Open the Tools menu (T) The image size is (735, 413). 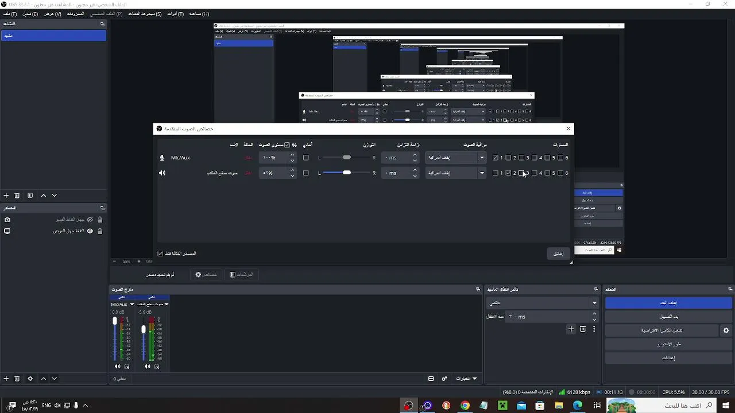click(x=175, y=14)
